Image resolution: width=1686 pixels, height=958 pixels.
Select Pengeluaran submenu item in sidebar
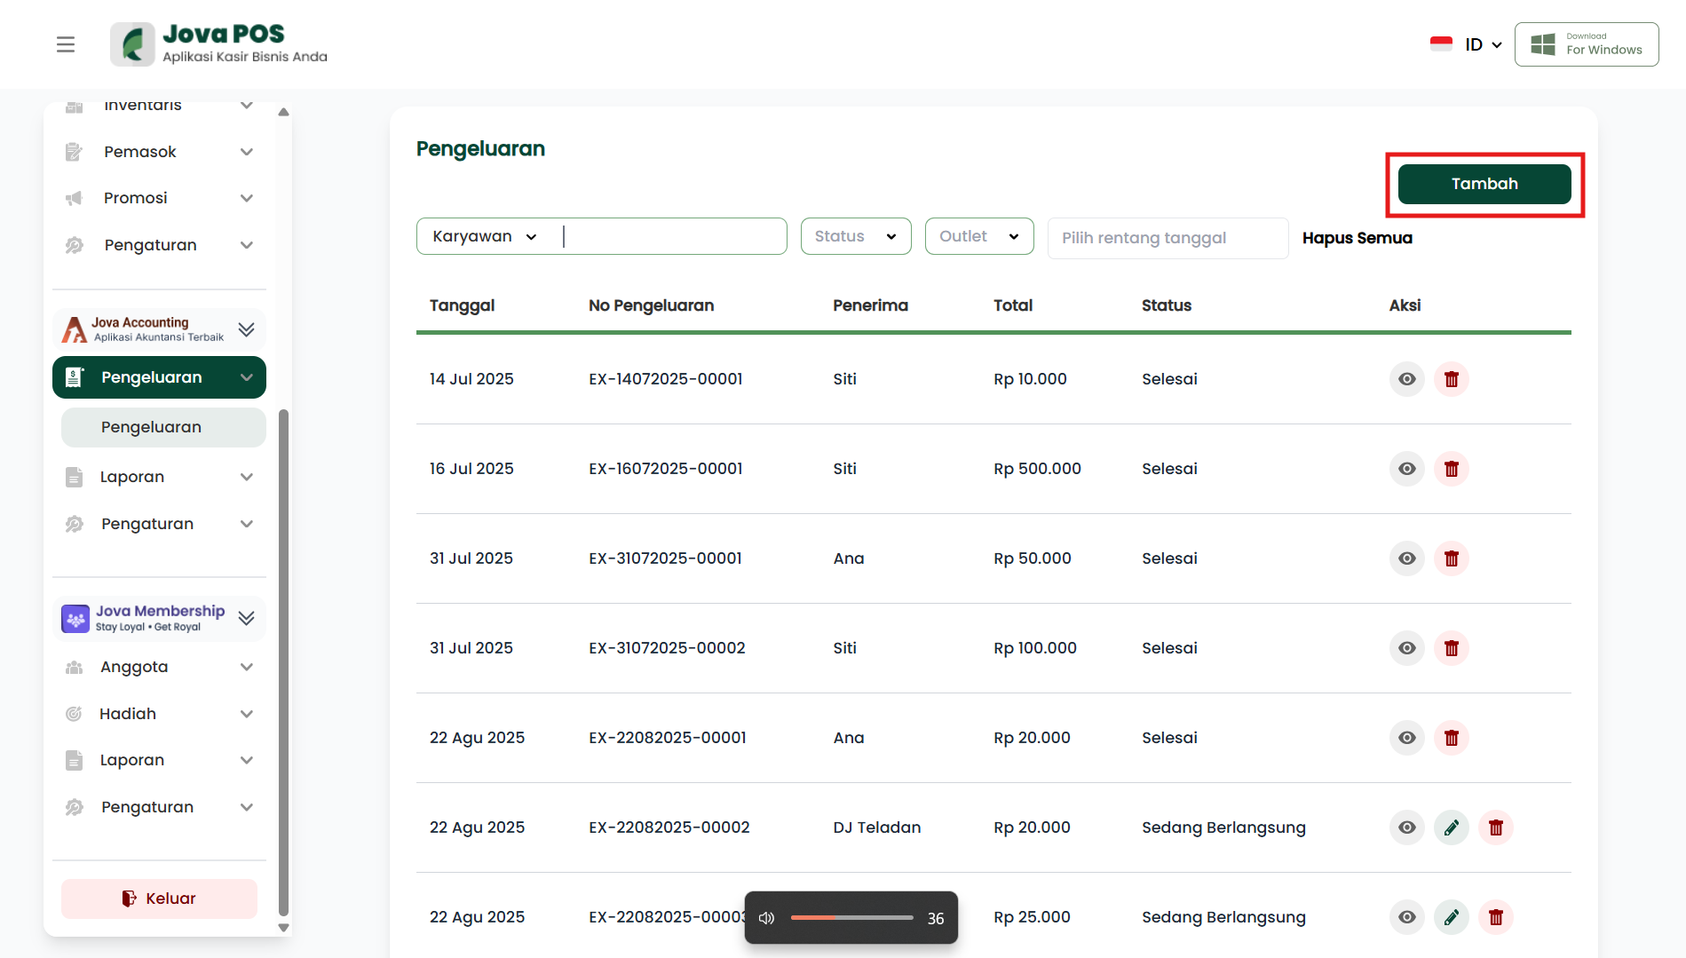click(163, 427)
